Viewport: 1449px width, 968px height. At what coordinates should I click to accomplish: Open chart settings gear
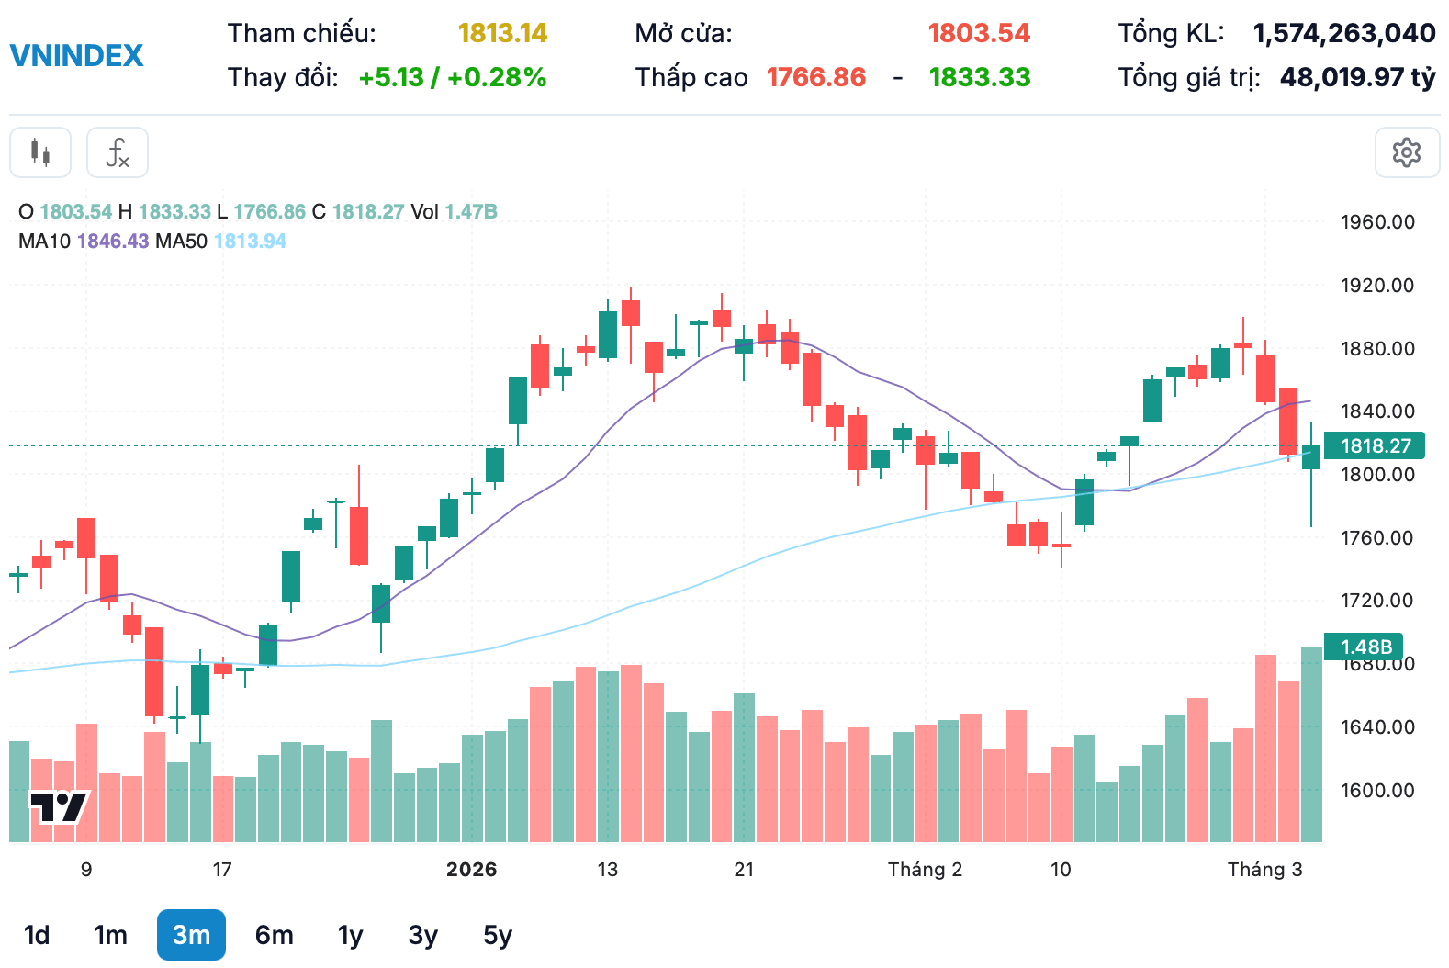click(1407, 152)
